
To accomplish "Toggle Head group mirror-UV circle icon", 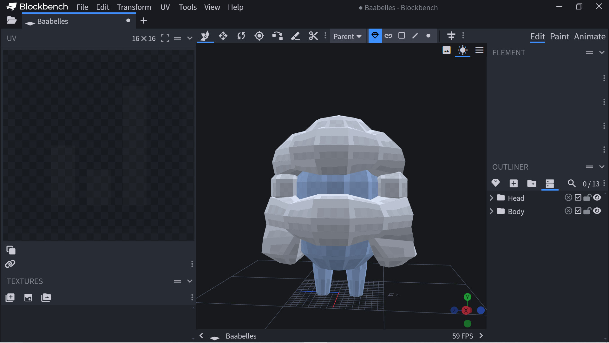I will (x=568, y=198).
